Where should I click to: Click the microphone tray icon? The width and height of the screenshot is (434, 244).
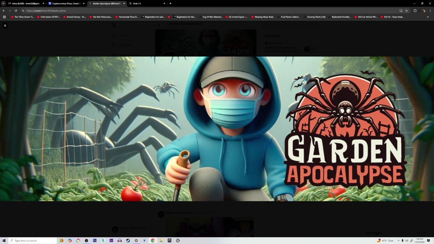[402, 241]
